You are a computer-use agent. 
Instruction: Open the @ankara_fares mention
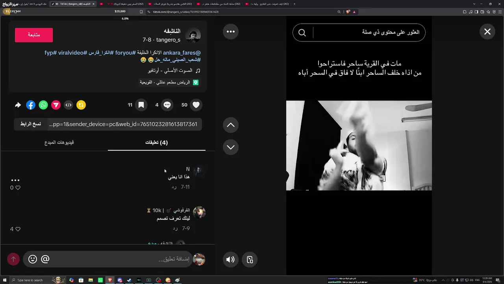[182, 52]
